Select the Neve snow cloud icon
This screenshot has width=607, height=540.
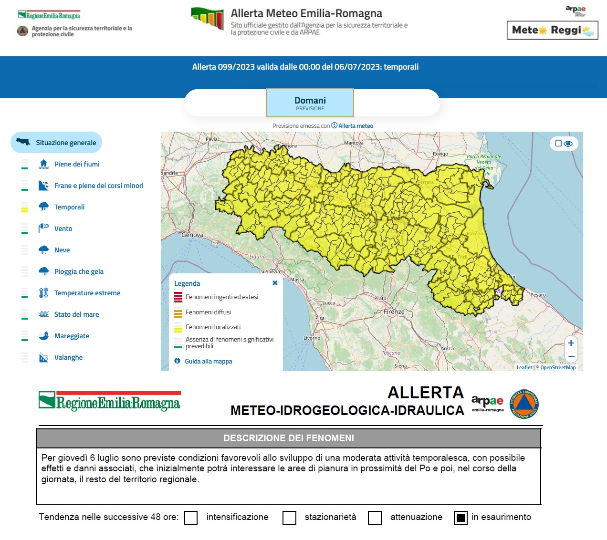click(x=43, y=250)
